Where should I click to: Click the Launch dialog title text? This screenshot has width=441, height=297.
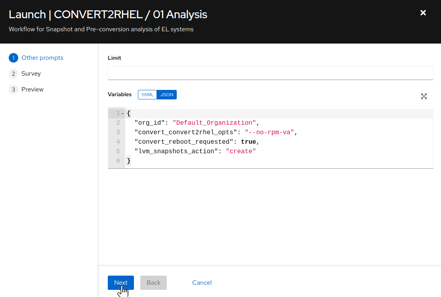click(x=108, y=15)
